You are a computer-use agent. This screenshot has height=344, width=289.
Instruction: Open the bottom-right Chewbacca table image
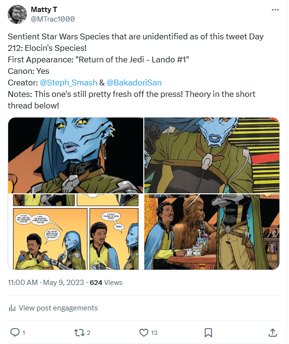[x=212, y=232]
